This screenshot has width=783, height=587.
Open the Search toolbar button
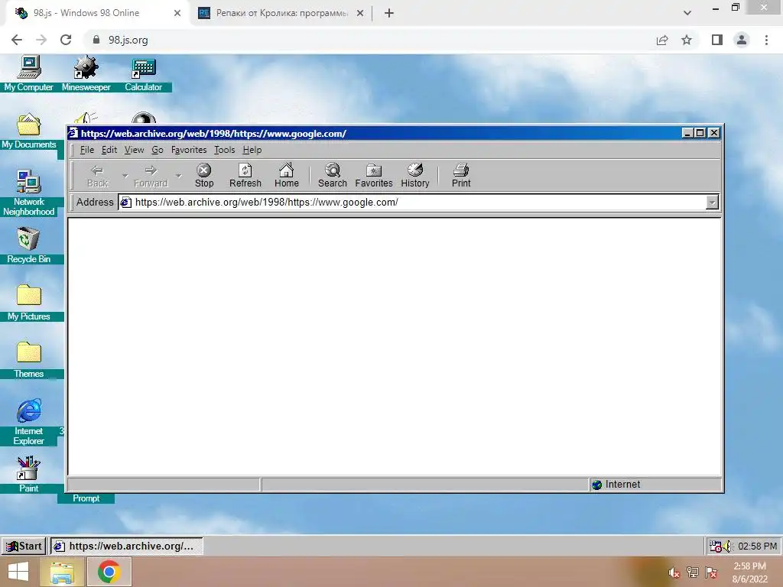pos(332,176)
